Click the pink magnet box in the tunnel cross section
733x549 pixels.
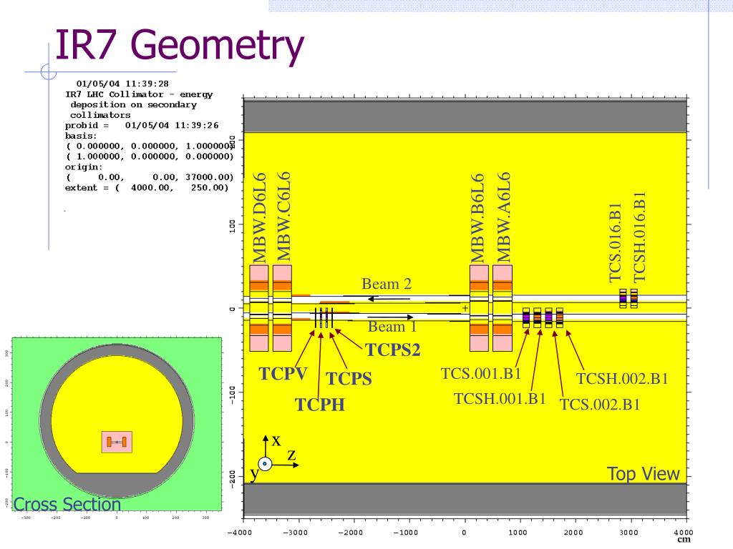[x=117, y=442]
